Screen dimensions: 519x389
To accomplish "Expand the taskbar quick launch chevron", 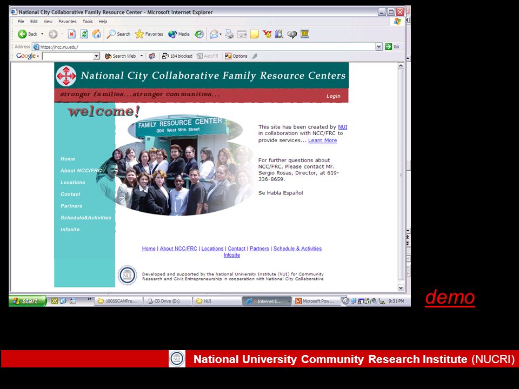I will click(x=89, y=299).
